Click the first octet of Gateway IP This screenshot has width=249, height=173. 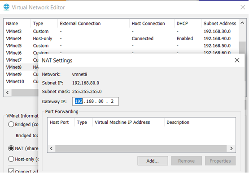point(79,101)
